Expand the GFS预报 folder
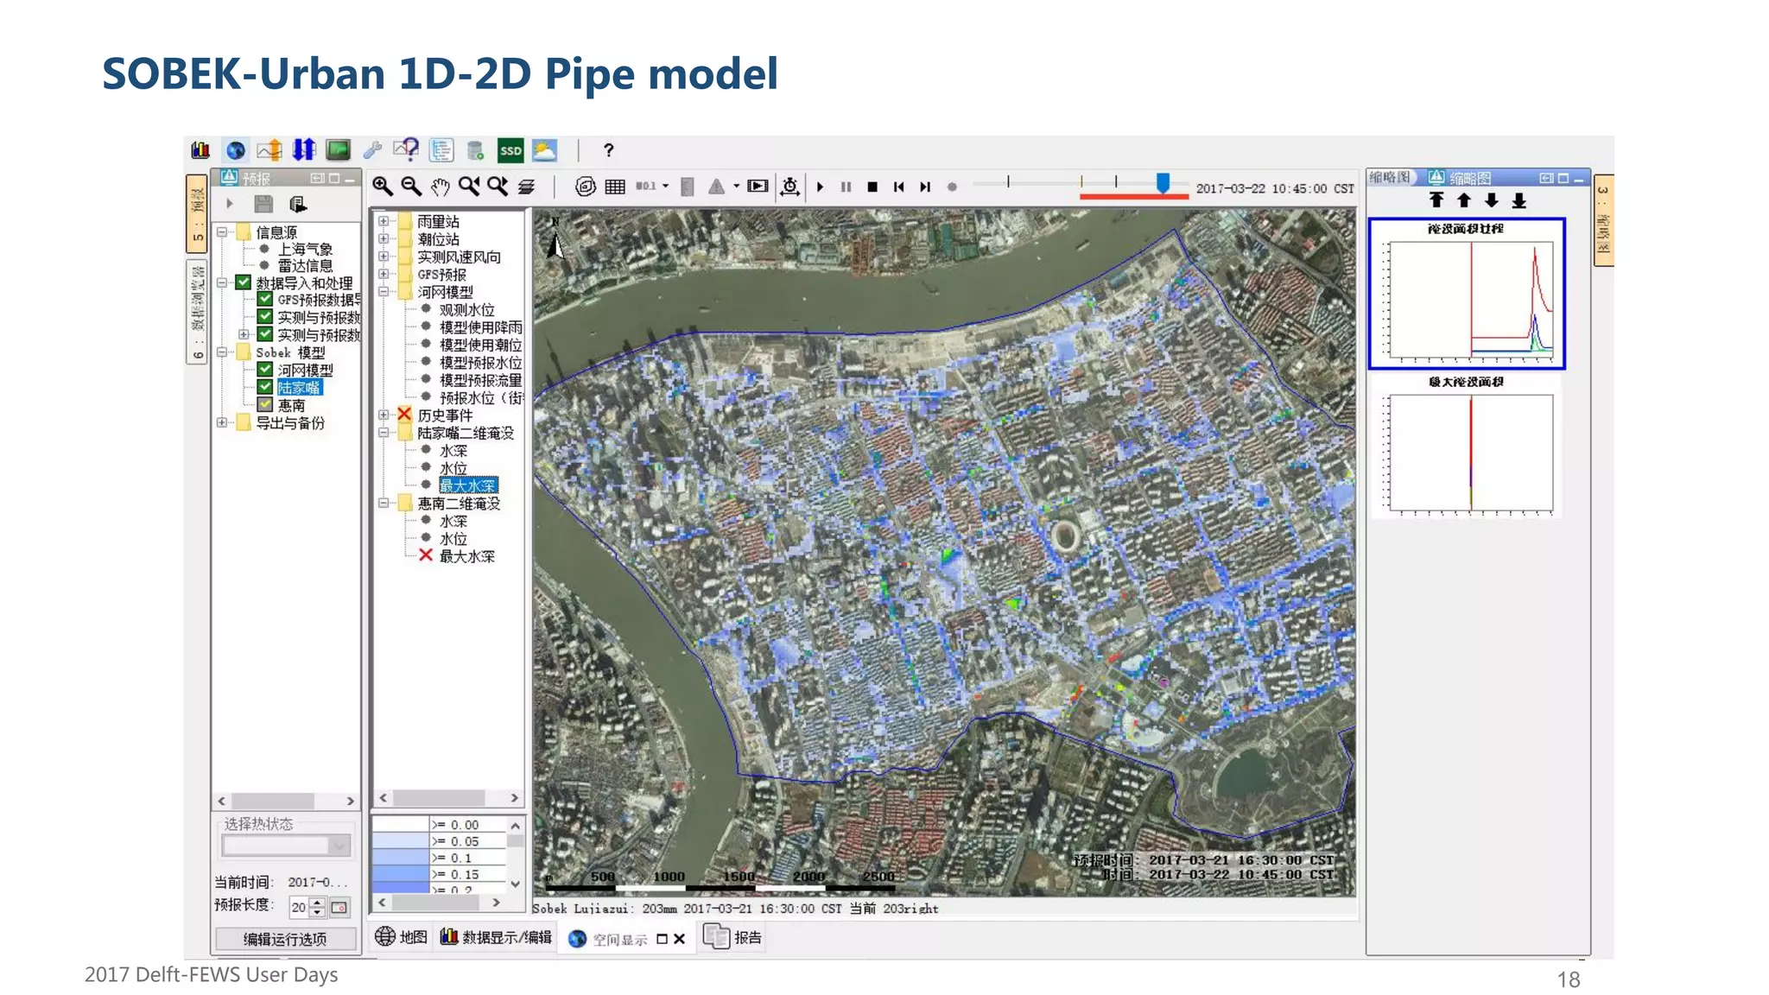 pos(384,275)
